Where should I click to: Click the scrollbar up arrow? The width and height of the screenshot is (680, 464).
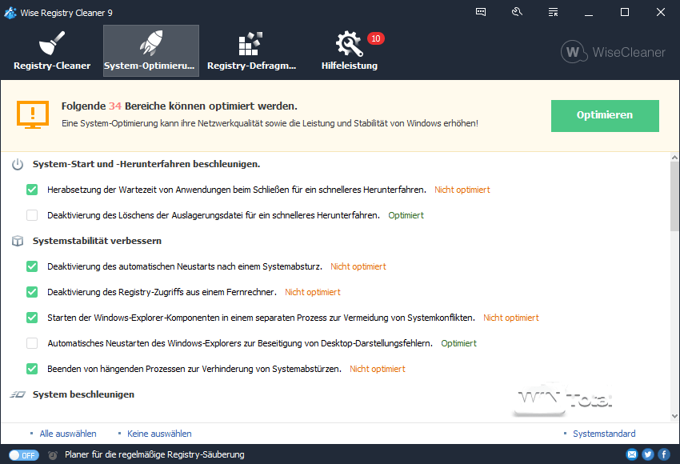[x=674, y=158]
